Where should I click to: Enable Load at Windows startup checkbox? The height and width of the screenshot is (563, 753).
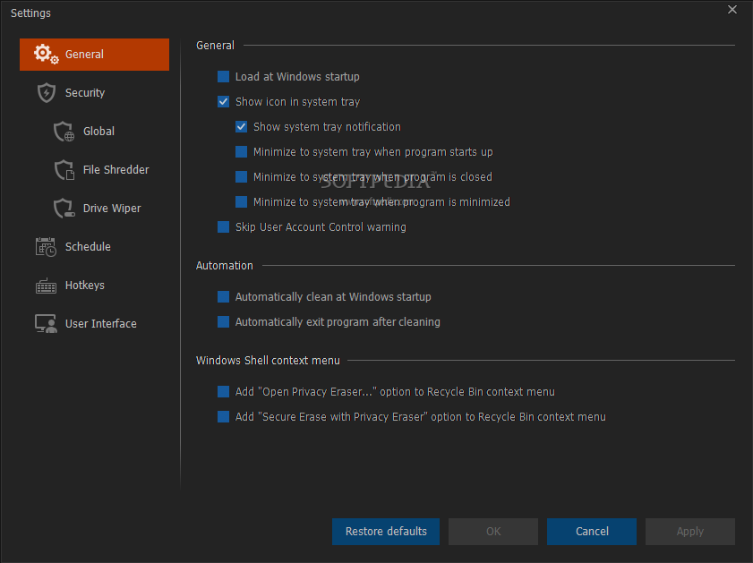223,77
